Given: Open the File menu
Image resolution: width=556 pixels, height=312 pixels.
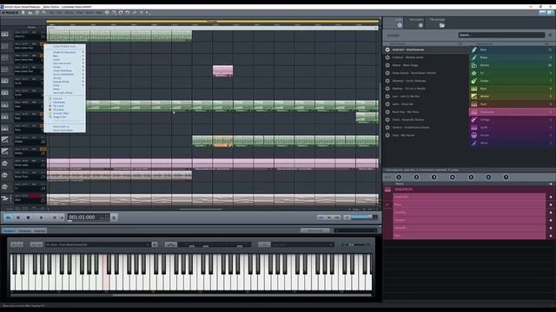Looking at the screenshot, I should point(51,12).
